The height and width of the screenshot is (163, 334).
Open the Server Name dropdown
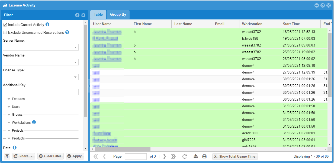pyautogui.click(x=75, y=48)
